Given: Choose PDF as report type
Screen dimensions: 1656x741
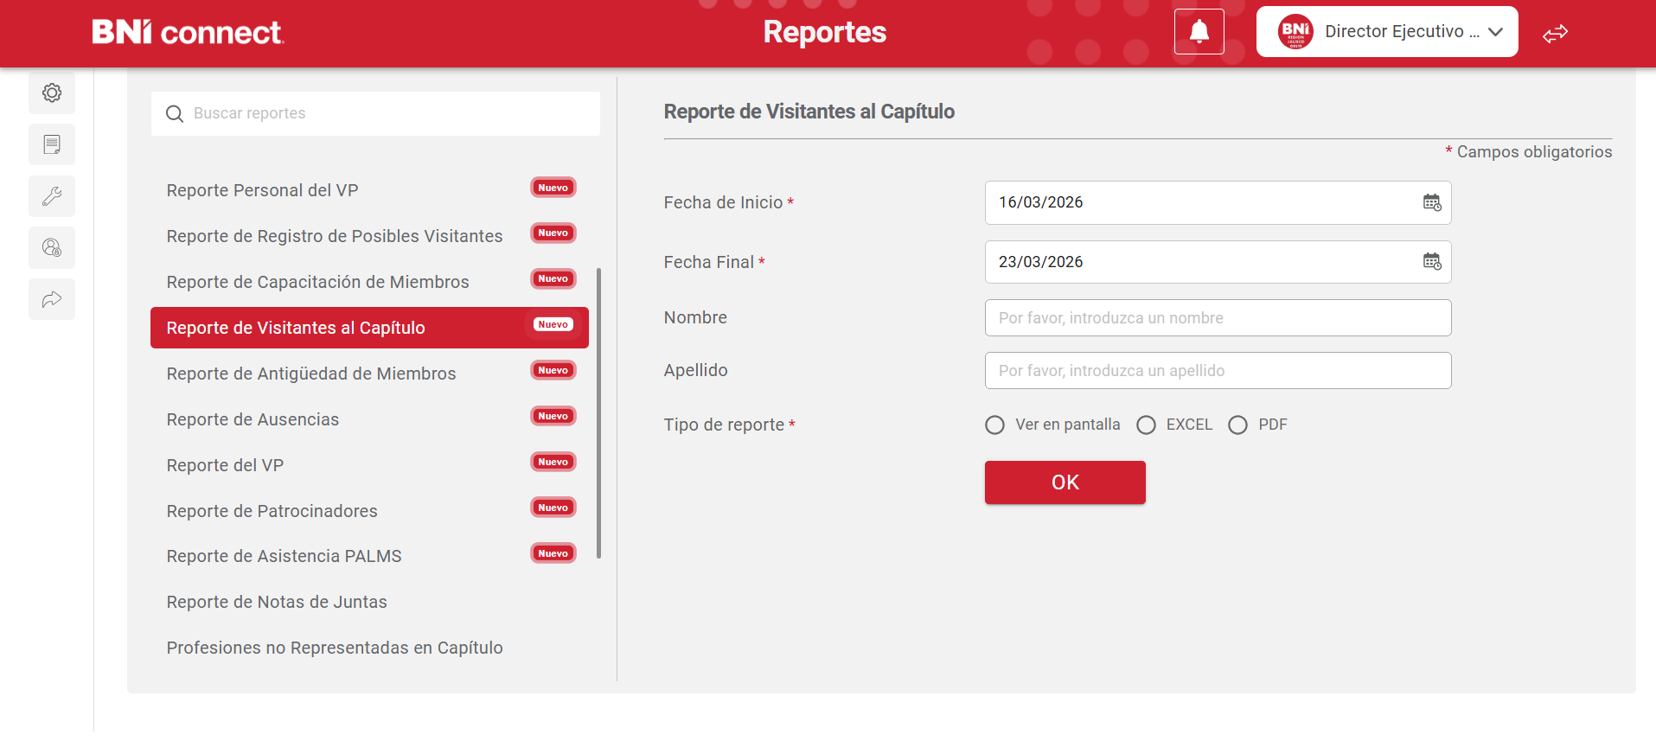Looking at the screenshot, I should [1237, 425].
